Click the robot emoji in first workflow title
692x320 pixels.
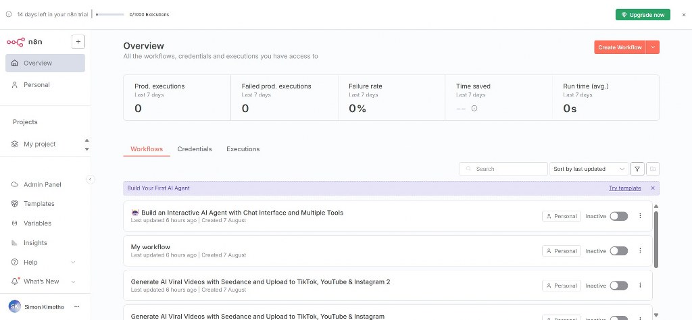(135, 213)
